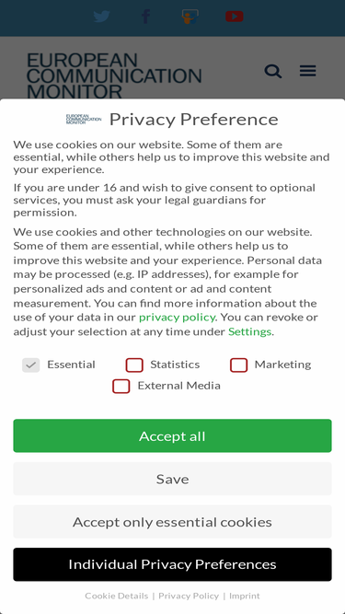Viewport: 345px width, 614px height.
Task: Click small logo beside Privacy Preference title
Action: click(x=84, y=119)
